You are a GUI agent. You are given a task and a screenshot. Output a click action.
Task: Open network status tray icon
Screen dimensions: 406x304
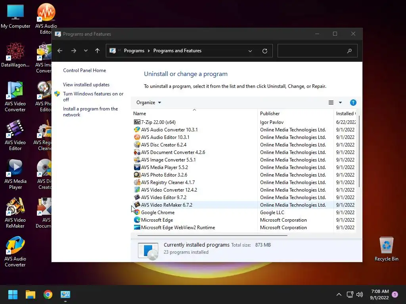coord(350,294)
